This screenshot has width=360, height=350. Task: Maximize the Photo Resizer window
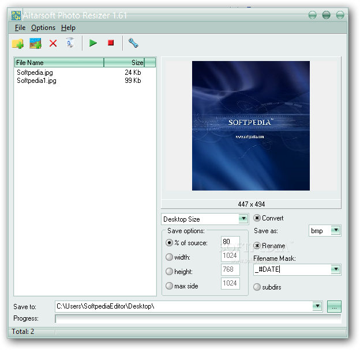pos(327,15)
